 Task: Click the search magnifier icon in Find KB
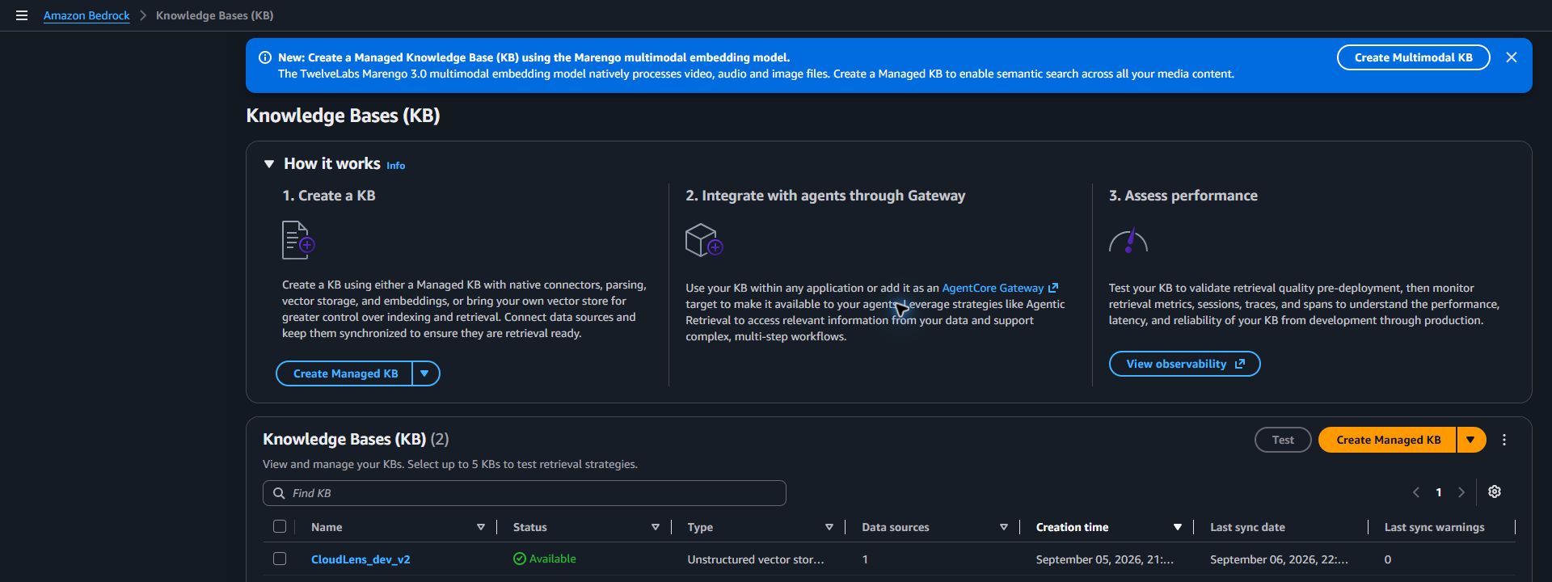(279, 493)
